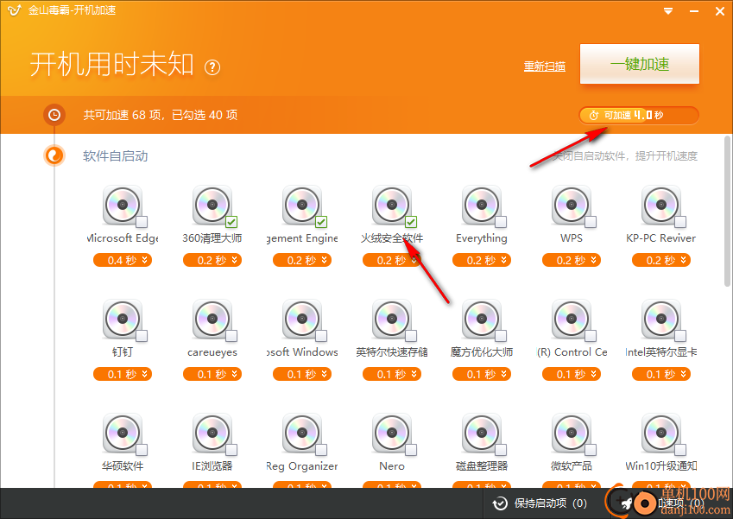Click the clock icon beside 共可加速 68 项

[54, 115]
